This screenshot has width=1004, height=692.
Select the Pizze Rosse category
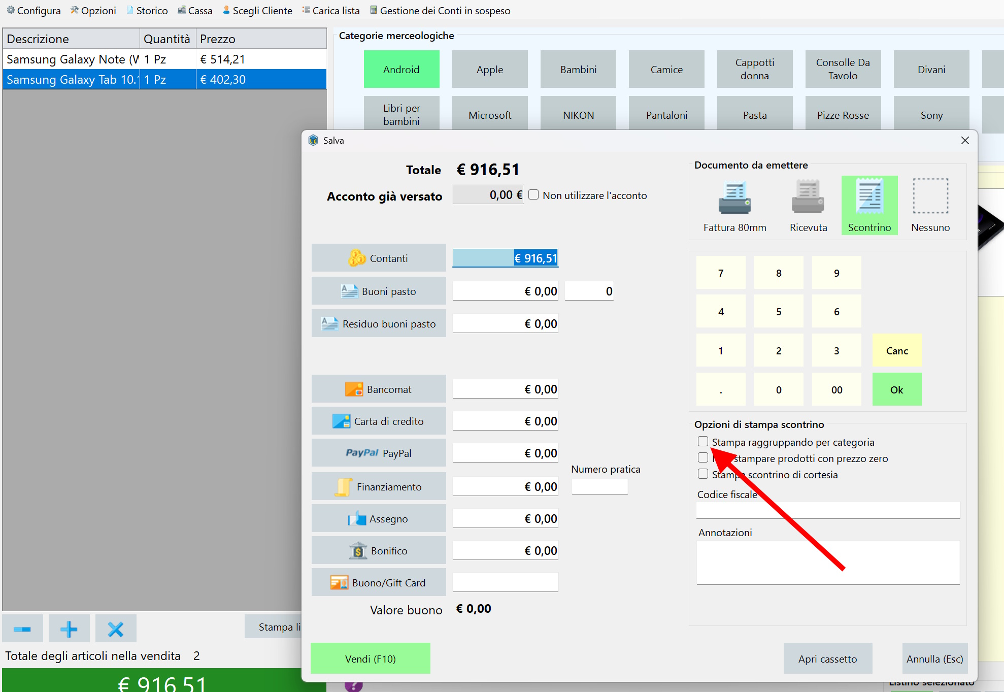tap(843, 114)
